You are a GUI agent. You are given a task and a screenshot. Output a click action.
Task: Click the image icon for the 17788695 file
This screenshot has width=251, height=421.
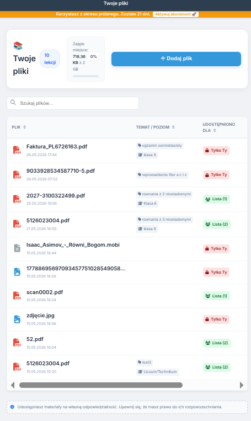17,271
